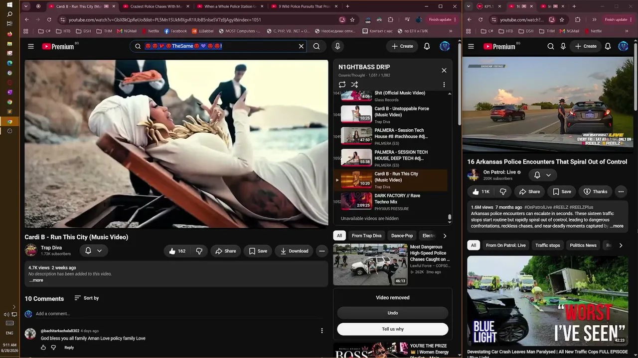Open options menu for bachiterkachala8302 comment
The height and width of the screenshot is (358, 638).
pyautogui.click(x=322, y=331)
